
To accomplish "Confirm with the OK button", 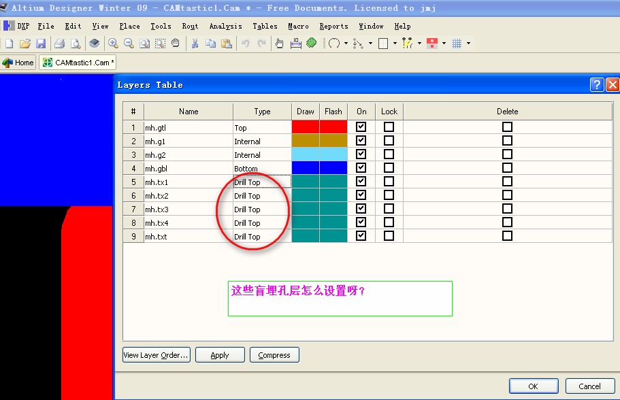I will pyautogui.click(x=534, y=386).
